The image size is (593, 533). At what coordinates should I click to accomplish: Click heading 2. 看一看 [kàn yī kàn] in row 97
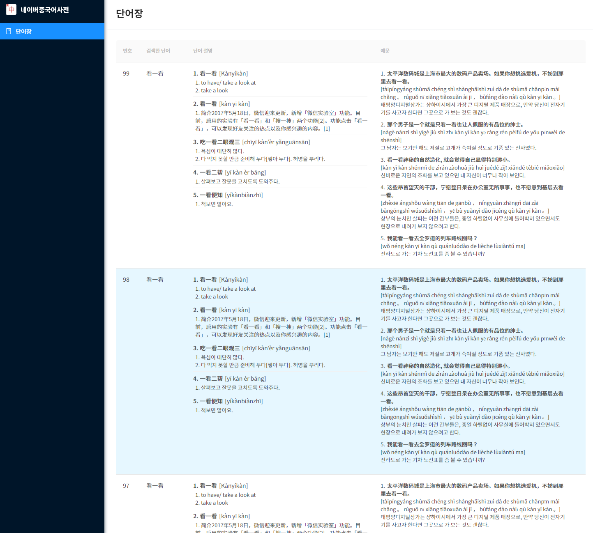pyautogui.click(x=222, y=516)
